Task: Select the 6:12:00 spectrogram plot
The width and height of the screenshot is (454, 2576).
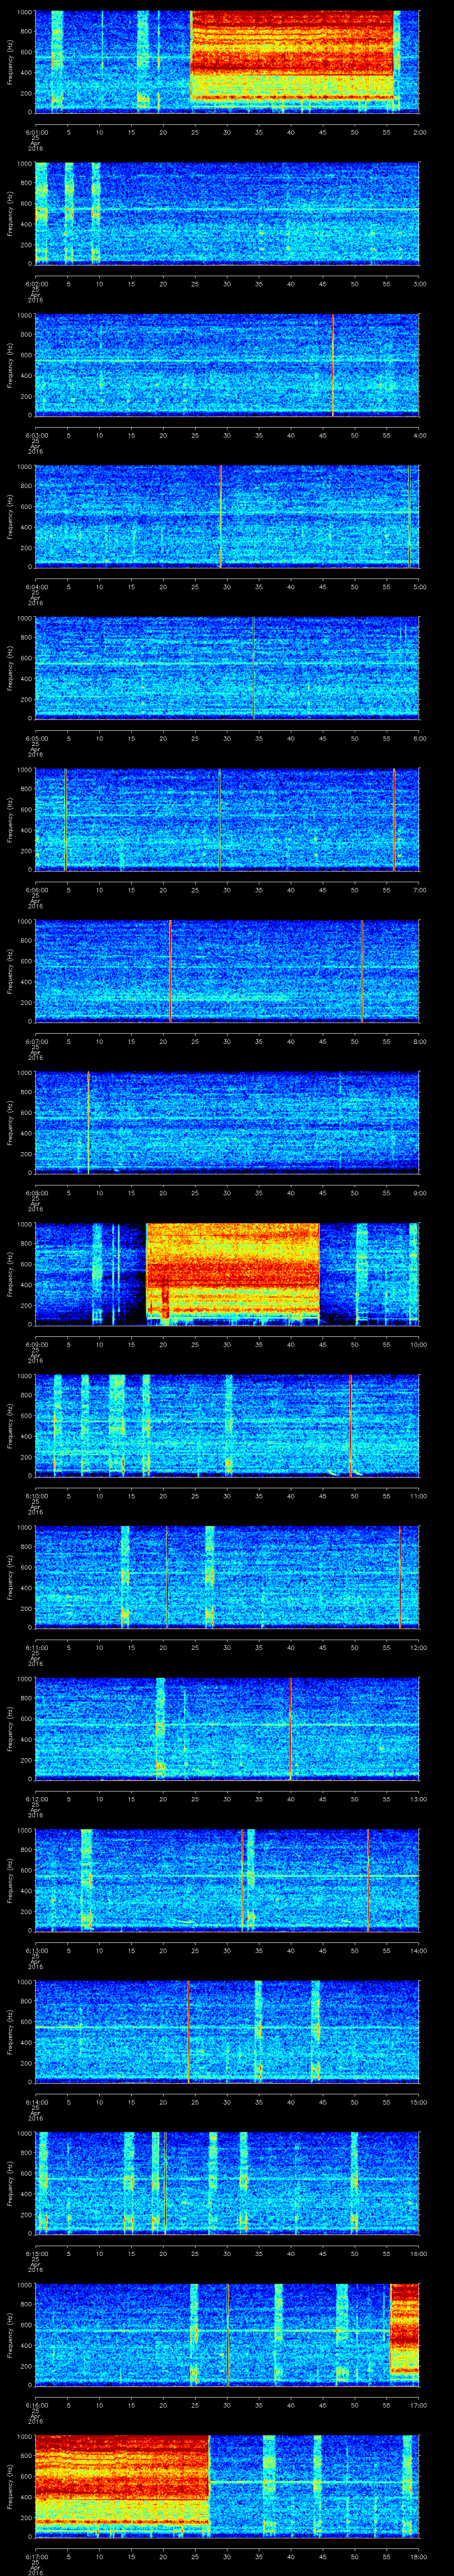Action: 227,1729
